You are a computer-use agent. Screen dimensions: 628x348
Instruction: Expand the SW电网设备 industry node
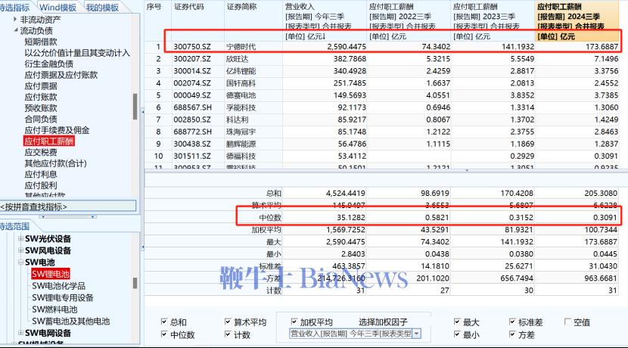tap(20, 333)
